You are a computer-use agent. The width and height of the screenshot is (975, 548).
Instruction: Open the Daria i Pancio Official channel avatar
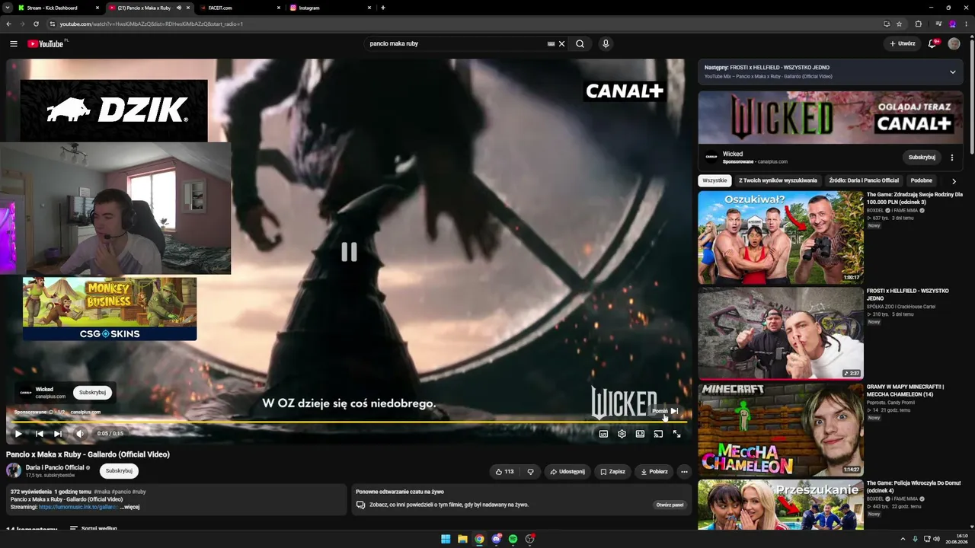14,470
